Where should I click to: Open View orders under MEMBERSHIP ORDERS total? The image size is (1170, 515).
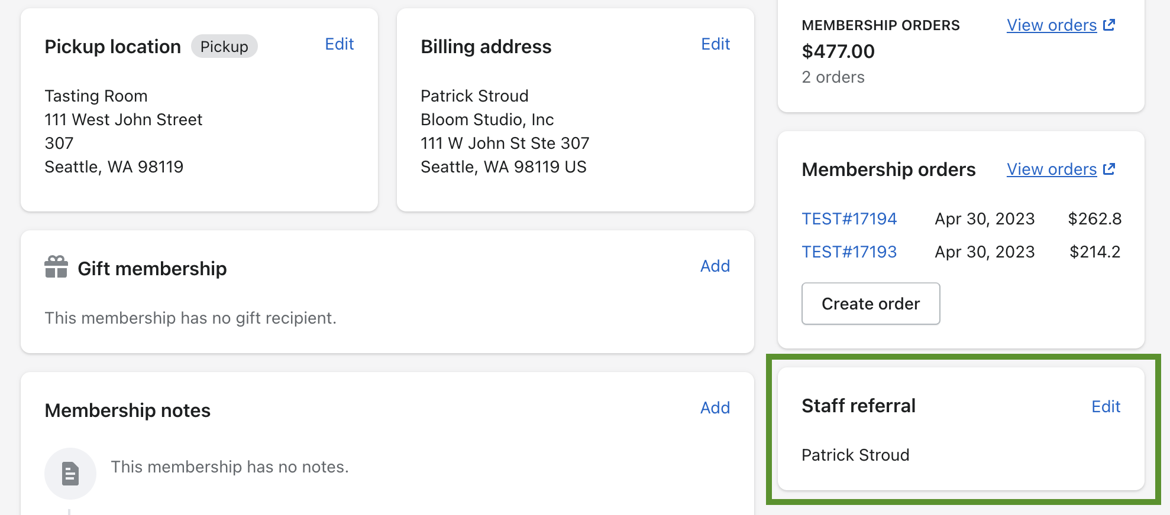click(1051, 25)
